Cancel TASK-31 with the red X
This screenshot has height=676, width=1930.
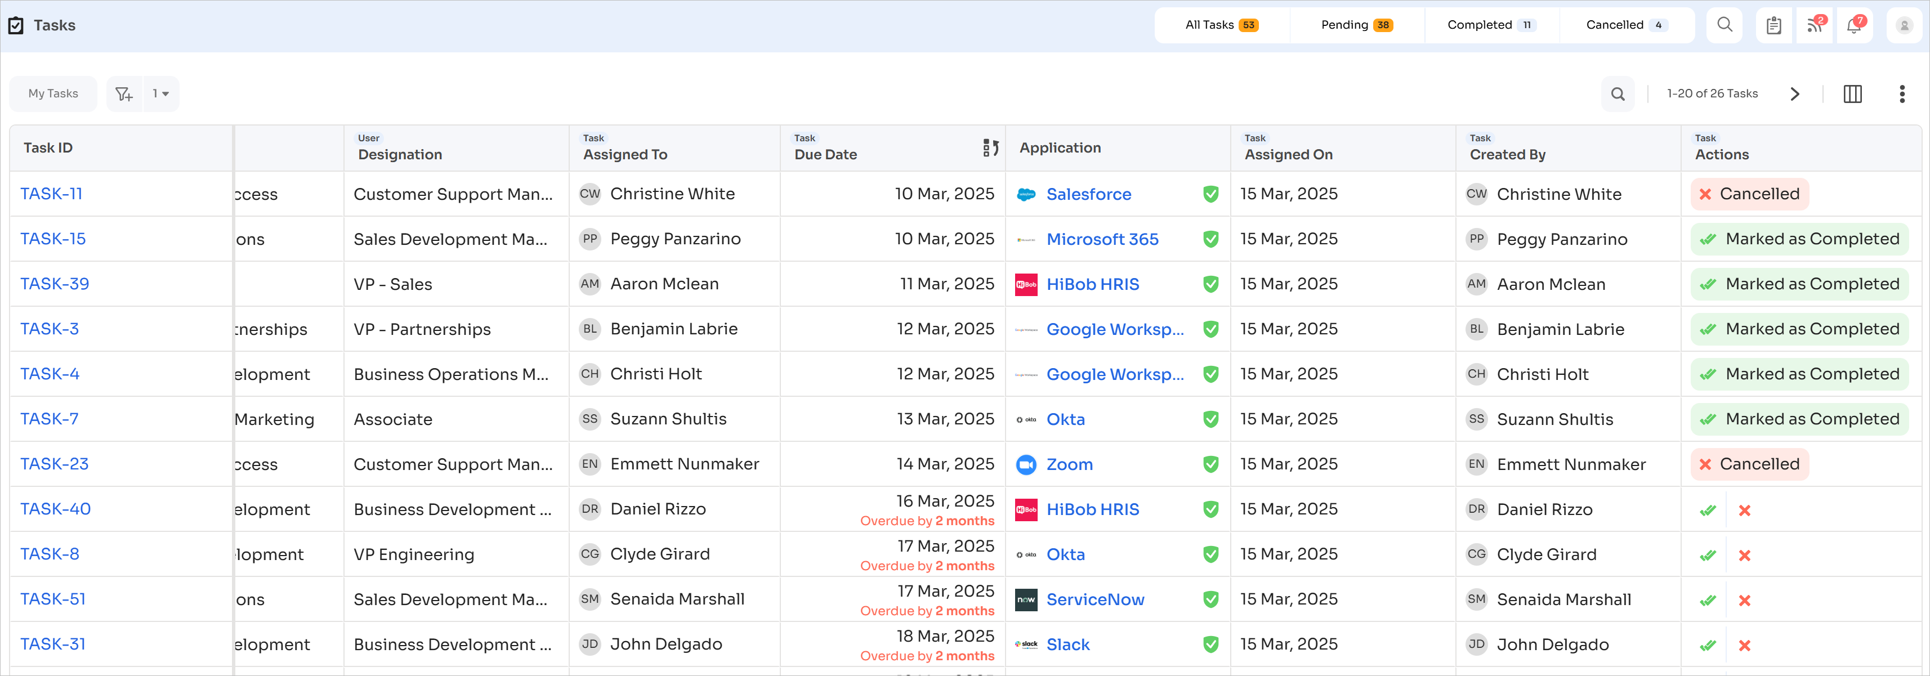[x=1744, y=644]
